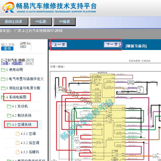
Task: Click 返回主目录 button
Action: [x=14, y=22]
